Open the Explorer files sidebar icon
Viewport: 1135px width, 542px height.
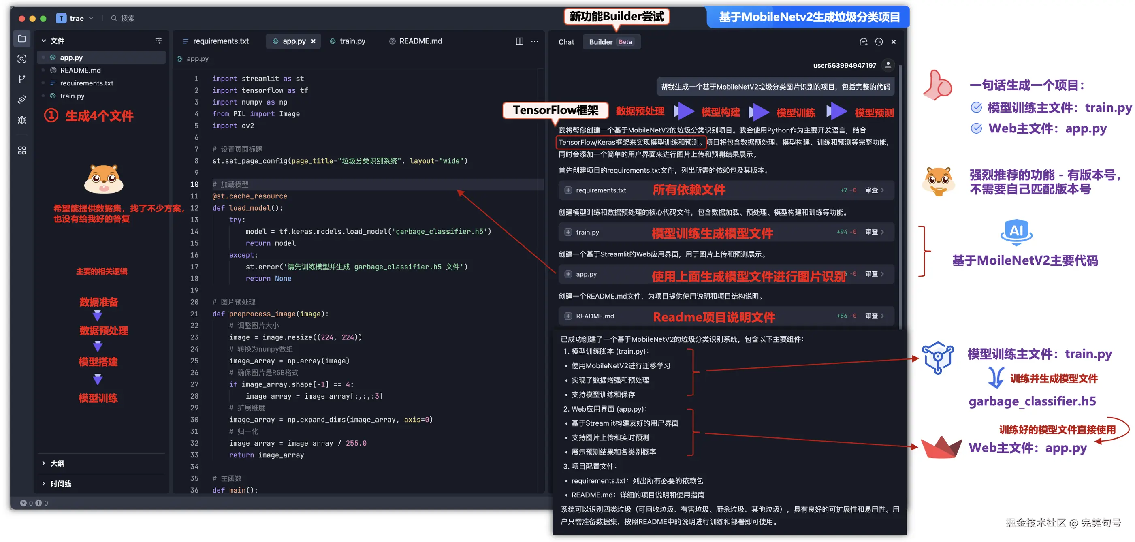click(x=21, y=39)
